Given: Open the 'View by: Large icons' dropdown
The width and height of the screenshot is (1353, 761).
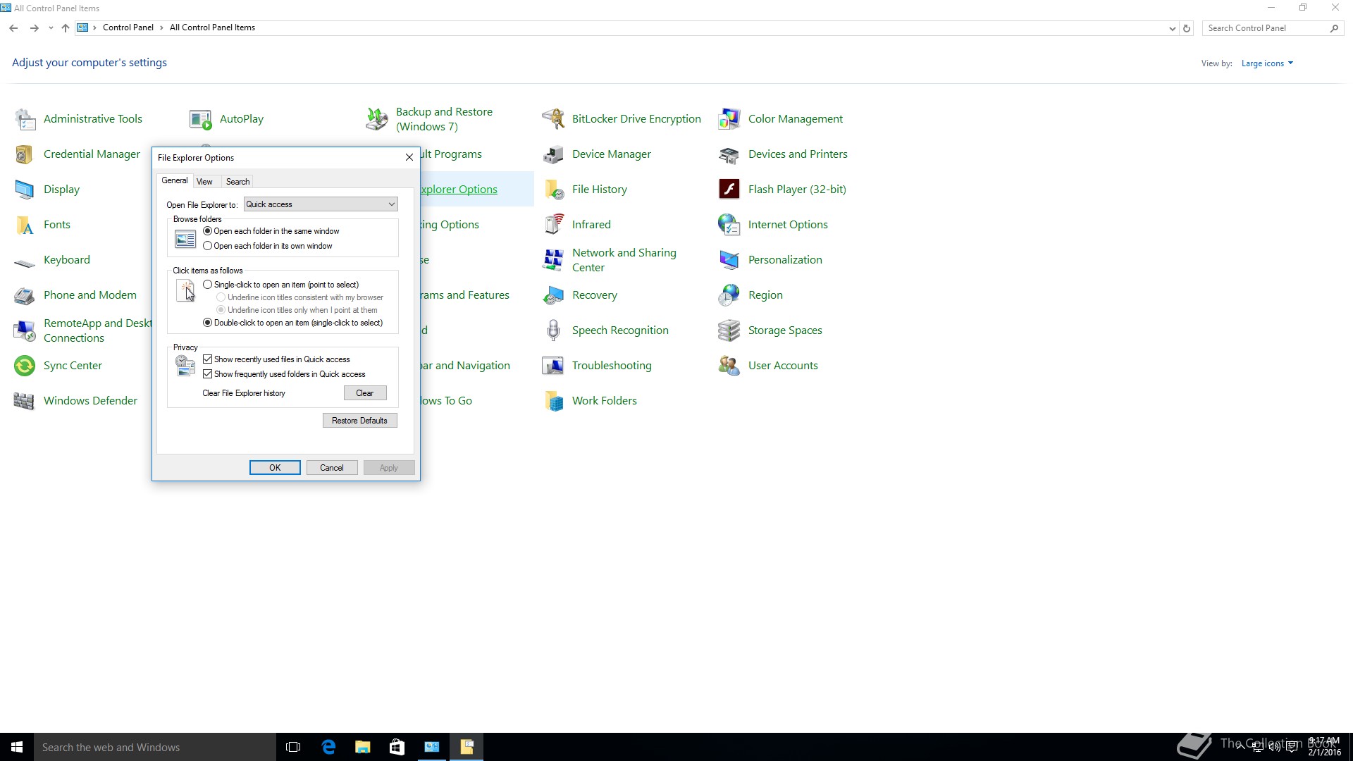Looking at the screenshot, I should [1267, 63].
